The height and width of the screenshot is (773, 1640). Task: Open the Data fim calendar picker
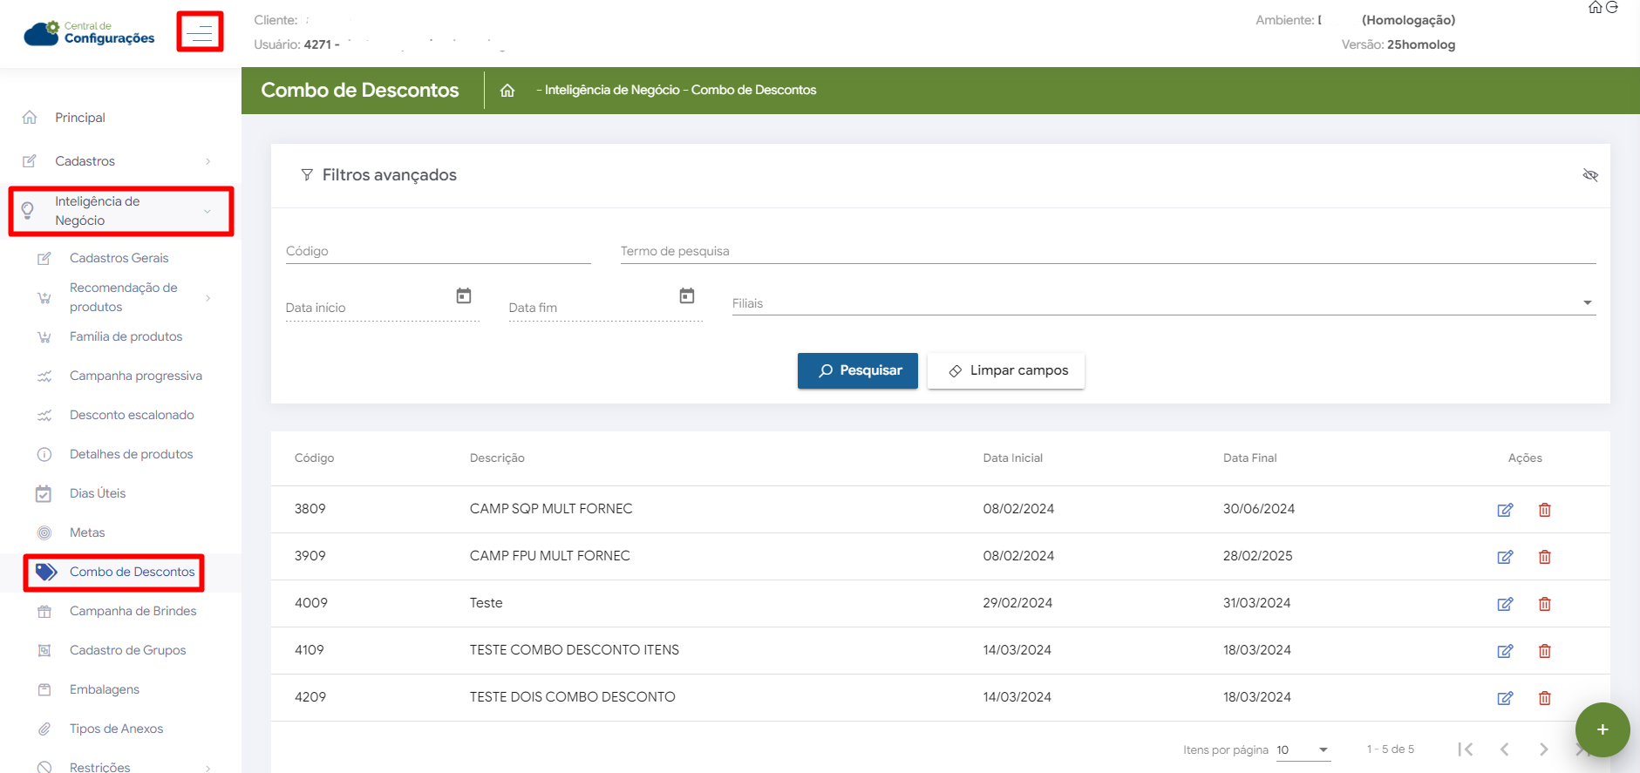pyautogui.click(x=687, y=296)
